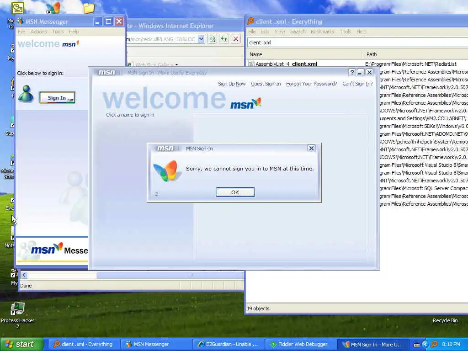The image size is (468, 351).
Task: Open View menu in Everything window
Action: pos(280,32)
